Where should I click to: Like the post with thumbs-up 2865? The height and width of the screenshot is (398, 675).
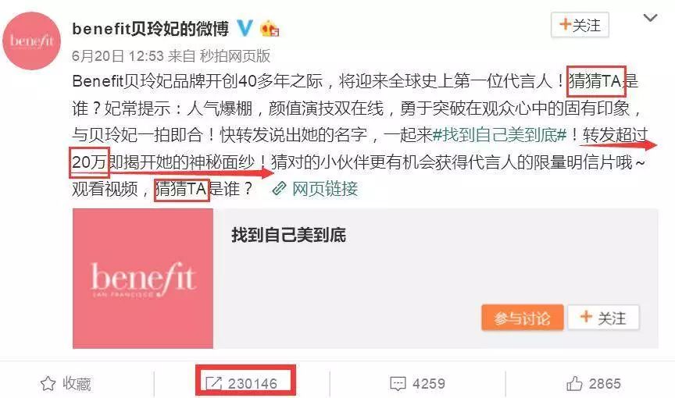point(575,383)
